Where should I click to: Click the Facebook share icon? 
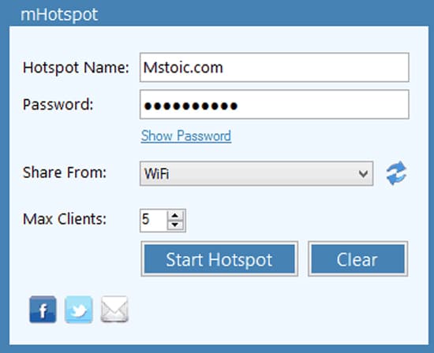point(43,310)
